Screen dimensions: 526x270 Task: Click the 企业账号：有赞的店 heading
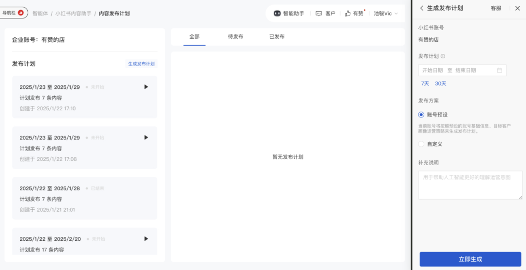tap(38, 40)
